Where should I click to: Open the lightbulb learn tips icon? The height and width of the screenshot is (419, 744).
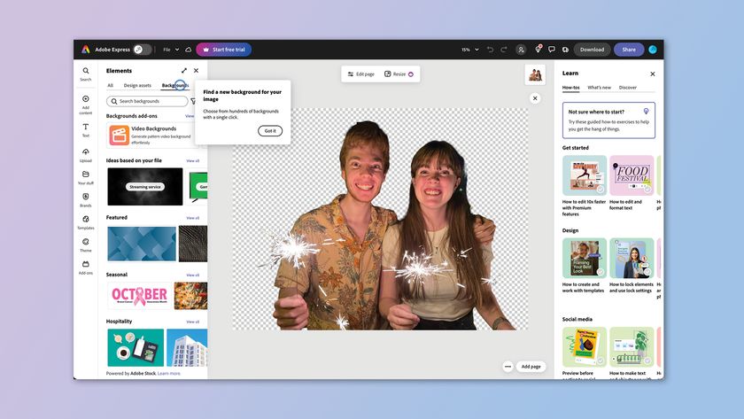538,49
